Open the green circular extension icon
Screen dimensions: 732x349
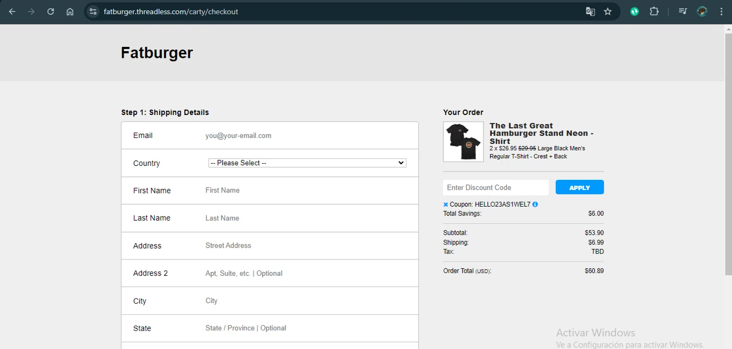(634, 12)
